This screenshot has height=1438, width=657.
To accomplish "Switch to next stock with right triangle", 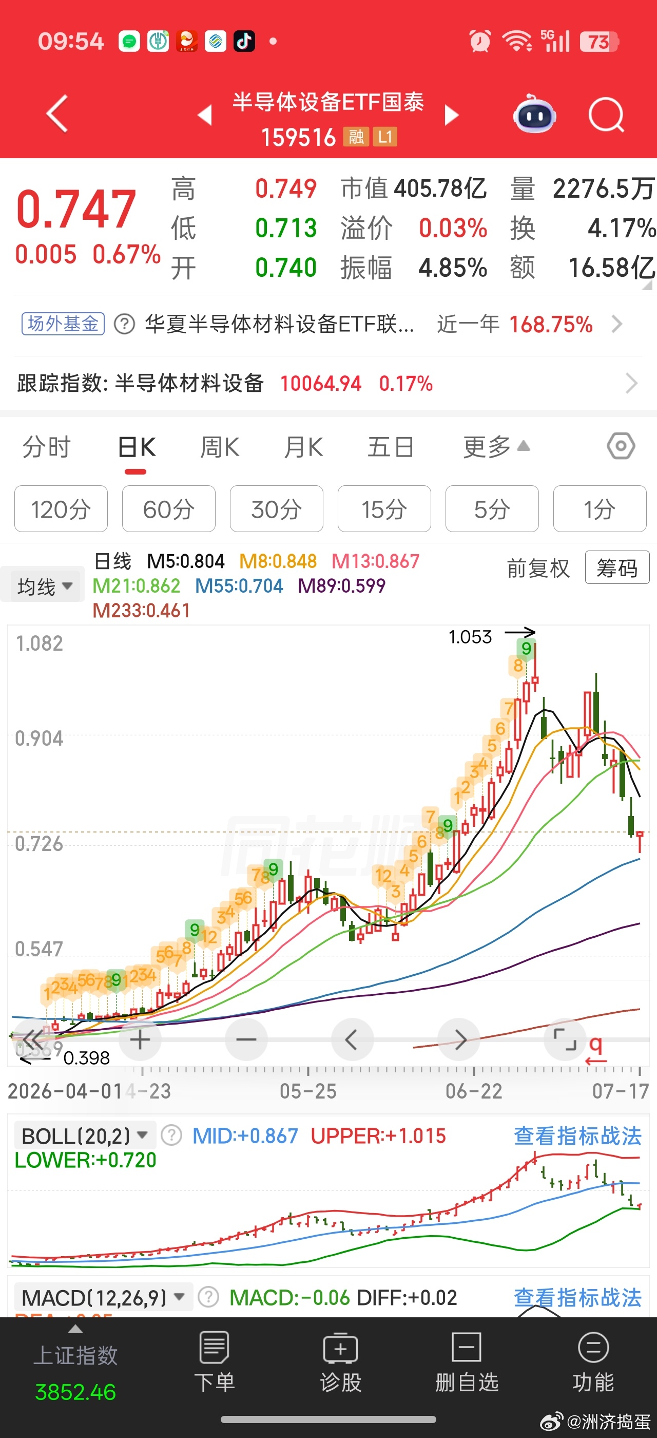I will pyautogui.click(x=451, y=115).
